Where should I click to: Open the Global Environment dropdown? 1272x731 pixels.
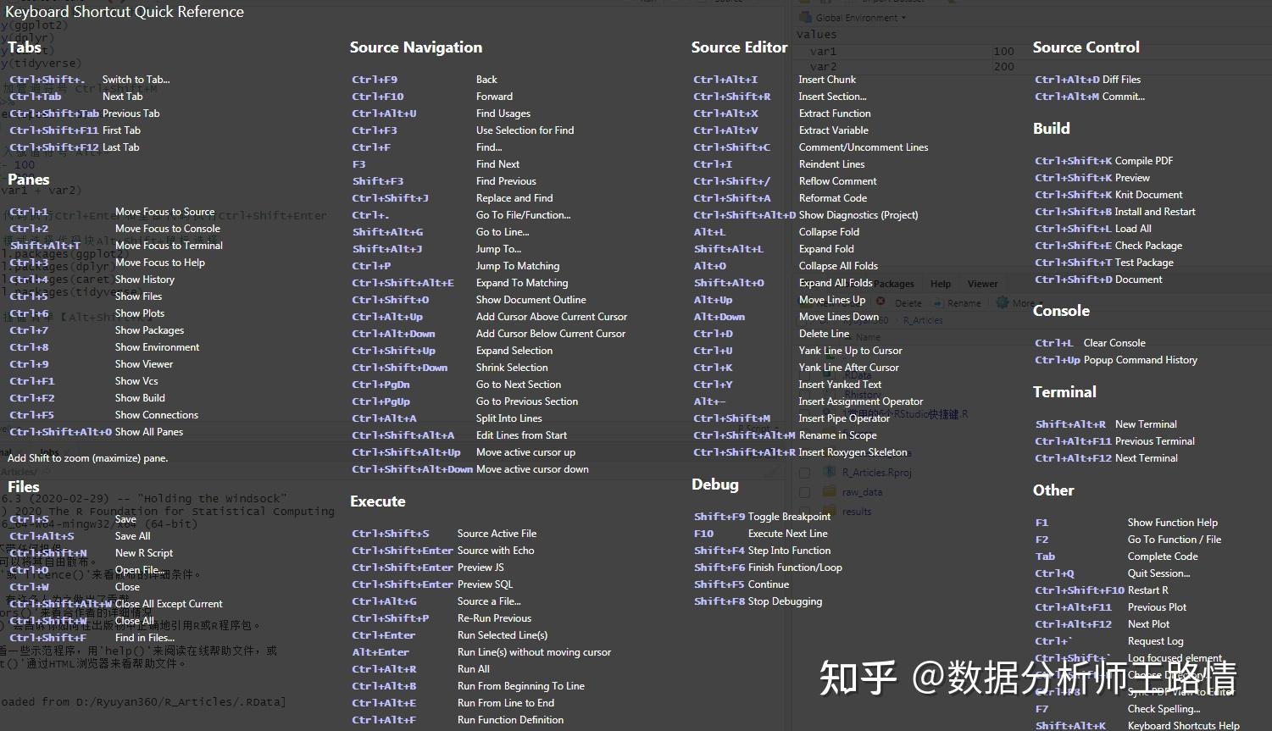click(903, 18)
